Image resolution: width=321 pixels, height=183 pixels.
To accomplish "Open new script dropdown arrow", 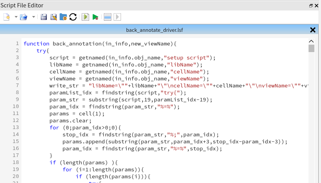I will coord(16,17).
